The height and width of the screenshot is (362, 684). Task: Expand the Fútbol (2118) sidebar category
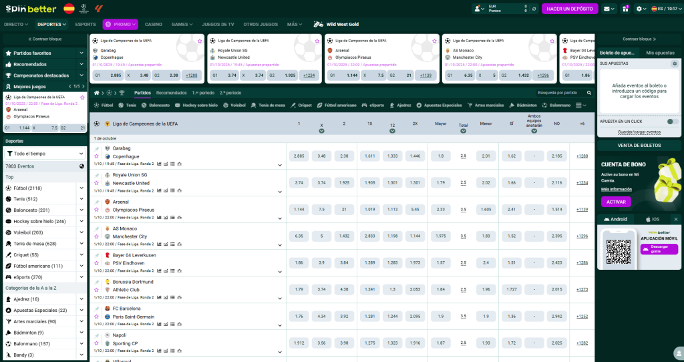81,188
